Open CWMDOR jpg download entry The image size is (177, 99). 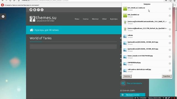[147, 64]
